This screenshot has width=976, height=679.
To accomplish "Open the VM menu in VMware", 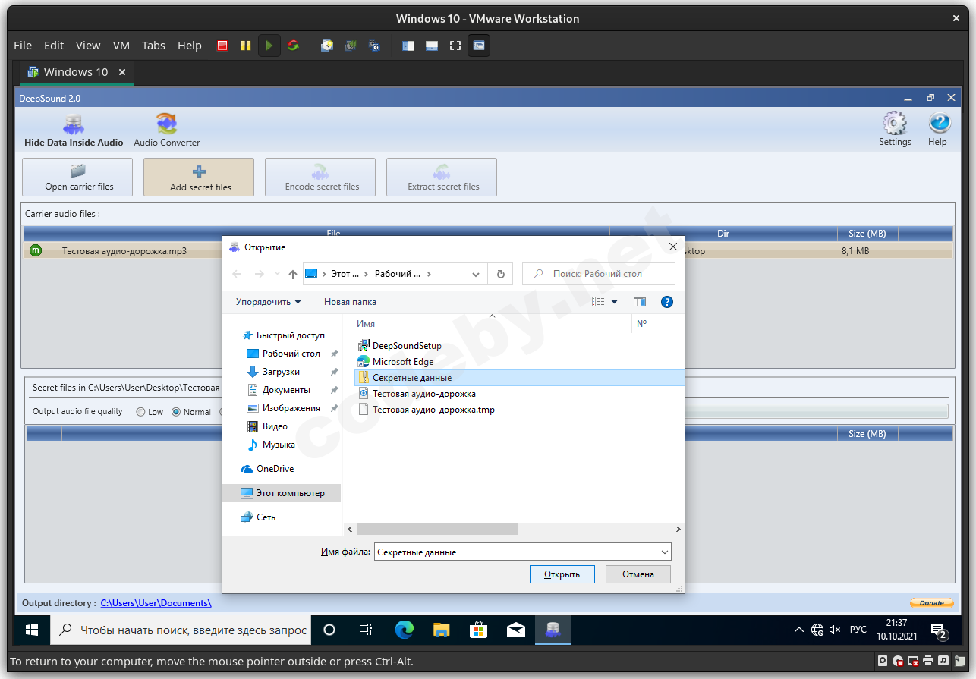I will pos(121,46).
